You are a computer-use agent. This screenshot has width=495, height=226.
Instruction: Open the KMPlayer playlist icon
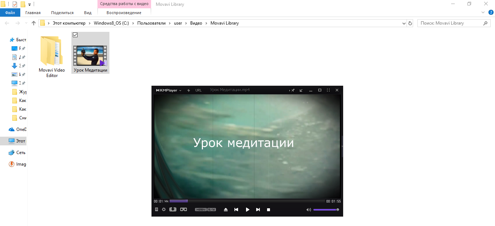point(157,209)
